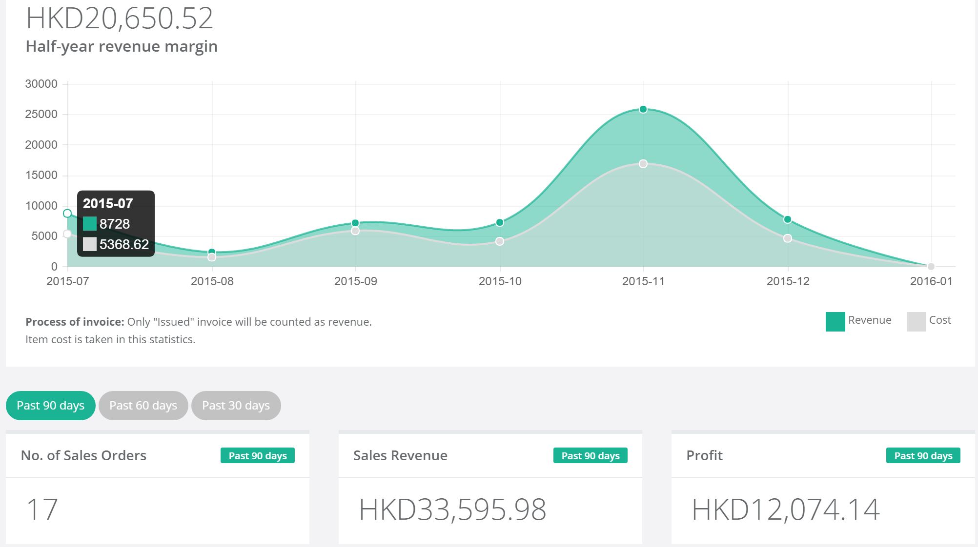Viewport: 978px width, 547px height.
Task: Click the Past 90 days badge on Sales Orders card
Action: click(x=258, y=456)
